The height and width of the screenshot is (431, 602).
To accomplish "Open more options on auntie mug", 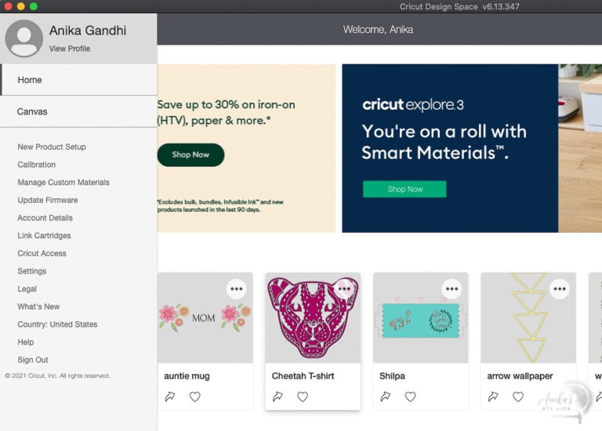I will [236, 289].
